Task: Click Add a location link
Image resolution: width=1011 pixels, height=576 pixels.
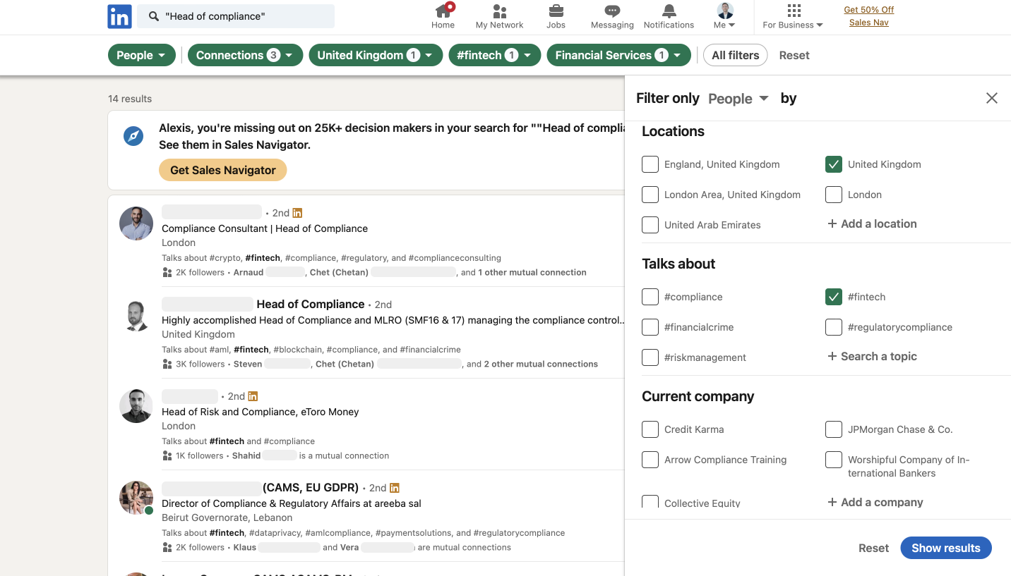Action: pyautogui.click(x=879, y=224)
